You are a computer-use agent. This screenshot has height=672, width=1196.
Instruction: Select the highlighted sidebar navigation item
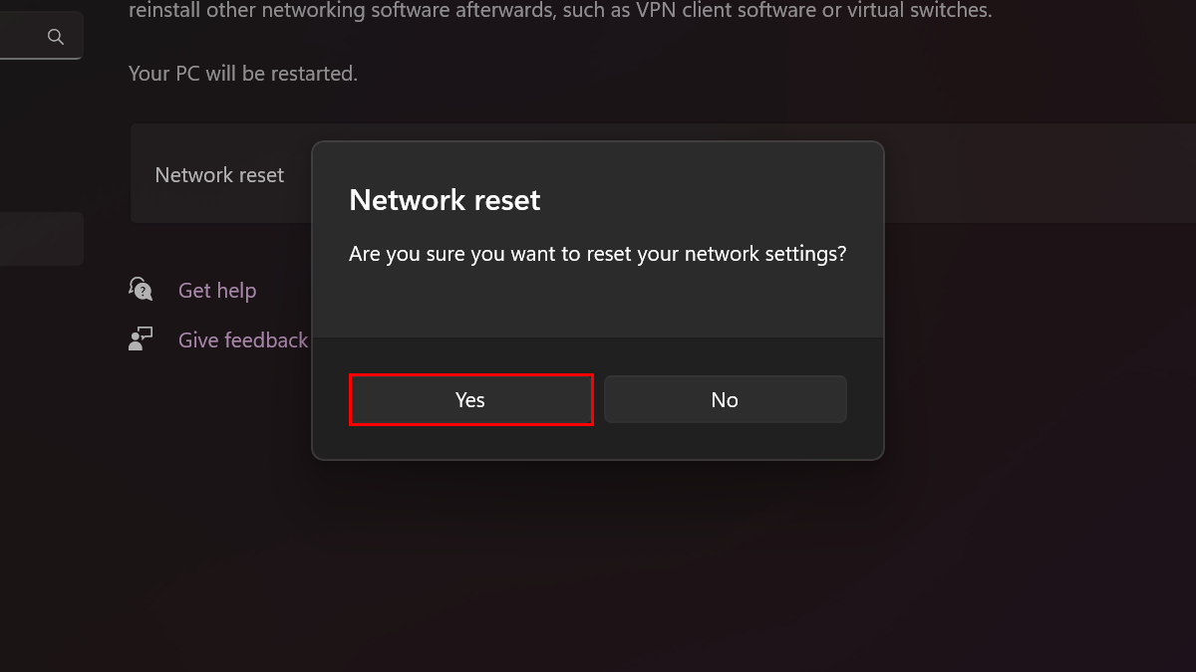click(x=40, y=239)
